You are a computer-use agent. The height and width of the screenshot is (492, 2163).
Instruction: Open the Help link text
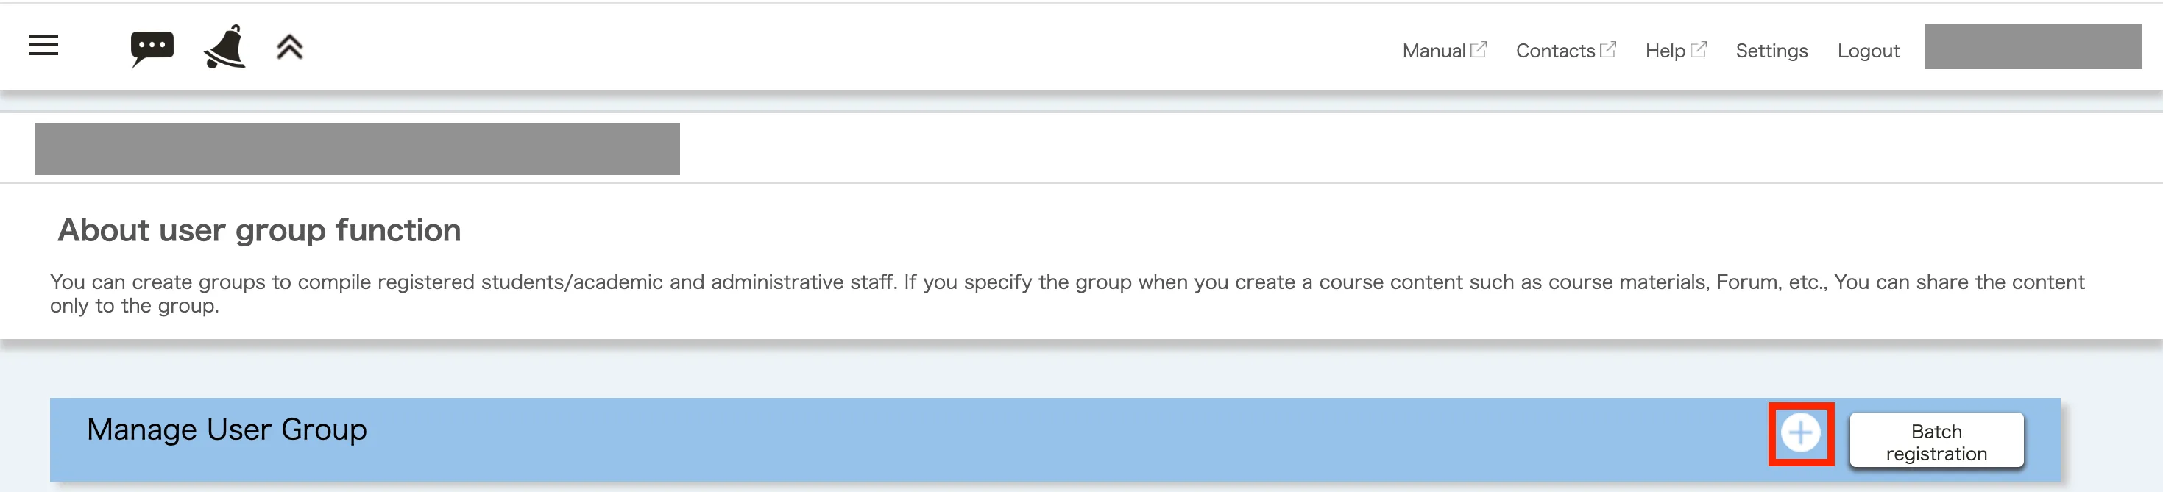(x=1664, y=51)
